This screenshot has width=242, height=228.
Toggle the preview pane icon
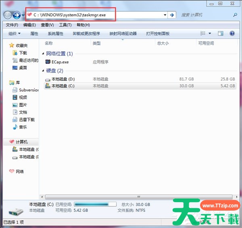pyautogui.click(x=221, y=34)
